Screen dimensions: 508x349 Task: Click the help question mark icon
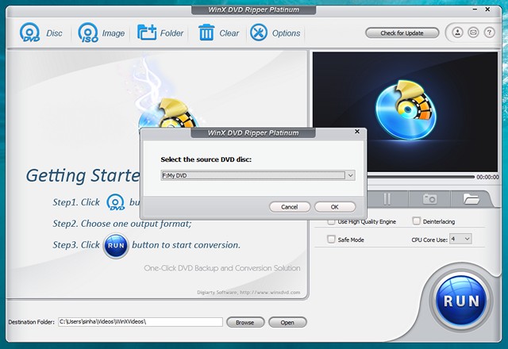coord(488,33)
